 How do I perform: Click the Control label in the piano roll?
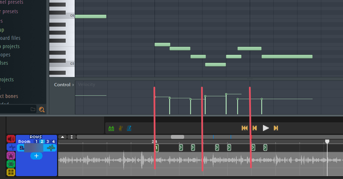tap(62, 85)
